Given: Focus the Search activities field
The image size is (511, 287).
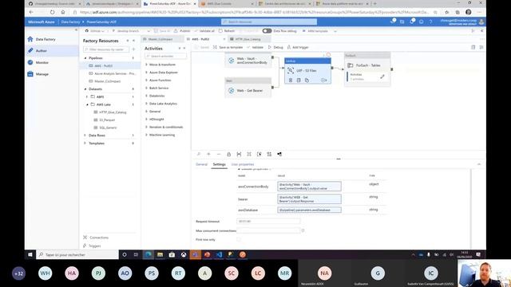Looking at the screenshot, I should 165,56.
